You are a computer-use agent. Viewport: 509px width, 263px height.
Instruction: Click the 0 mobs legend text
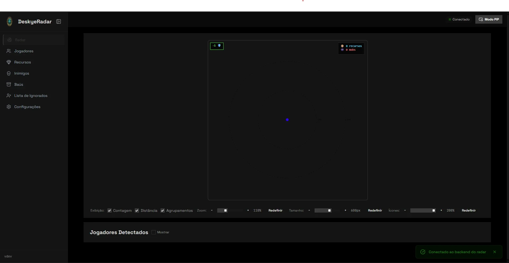click(x=351, y=50)
